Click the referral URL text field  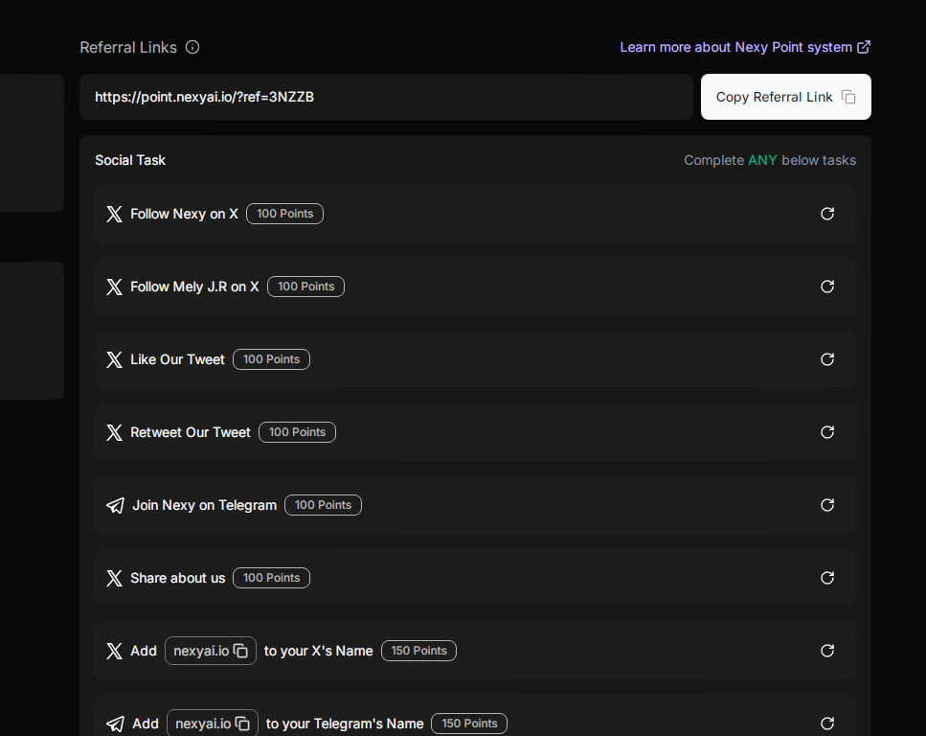click(386, 97)
